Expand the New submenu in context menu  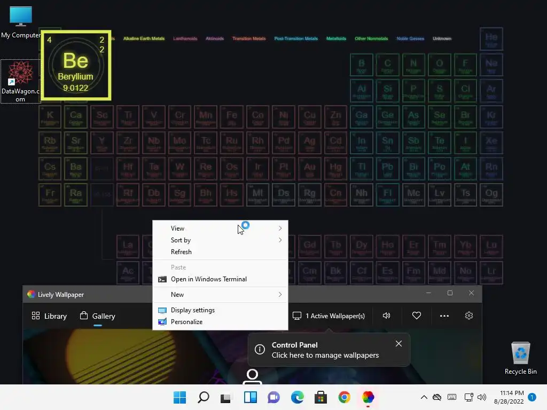[221, 295]
